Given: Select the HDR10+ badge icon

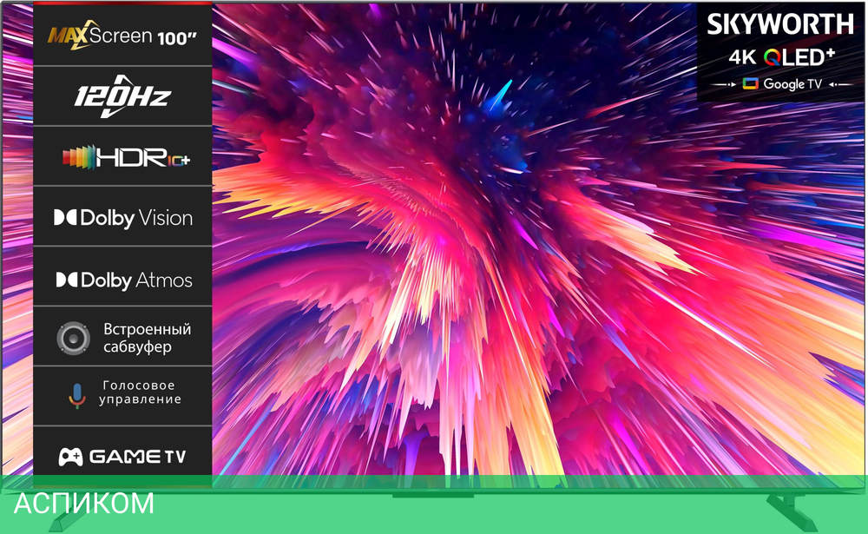Looking at the screenshot, I should coord(78,157).
